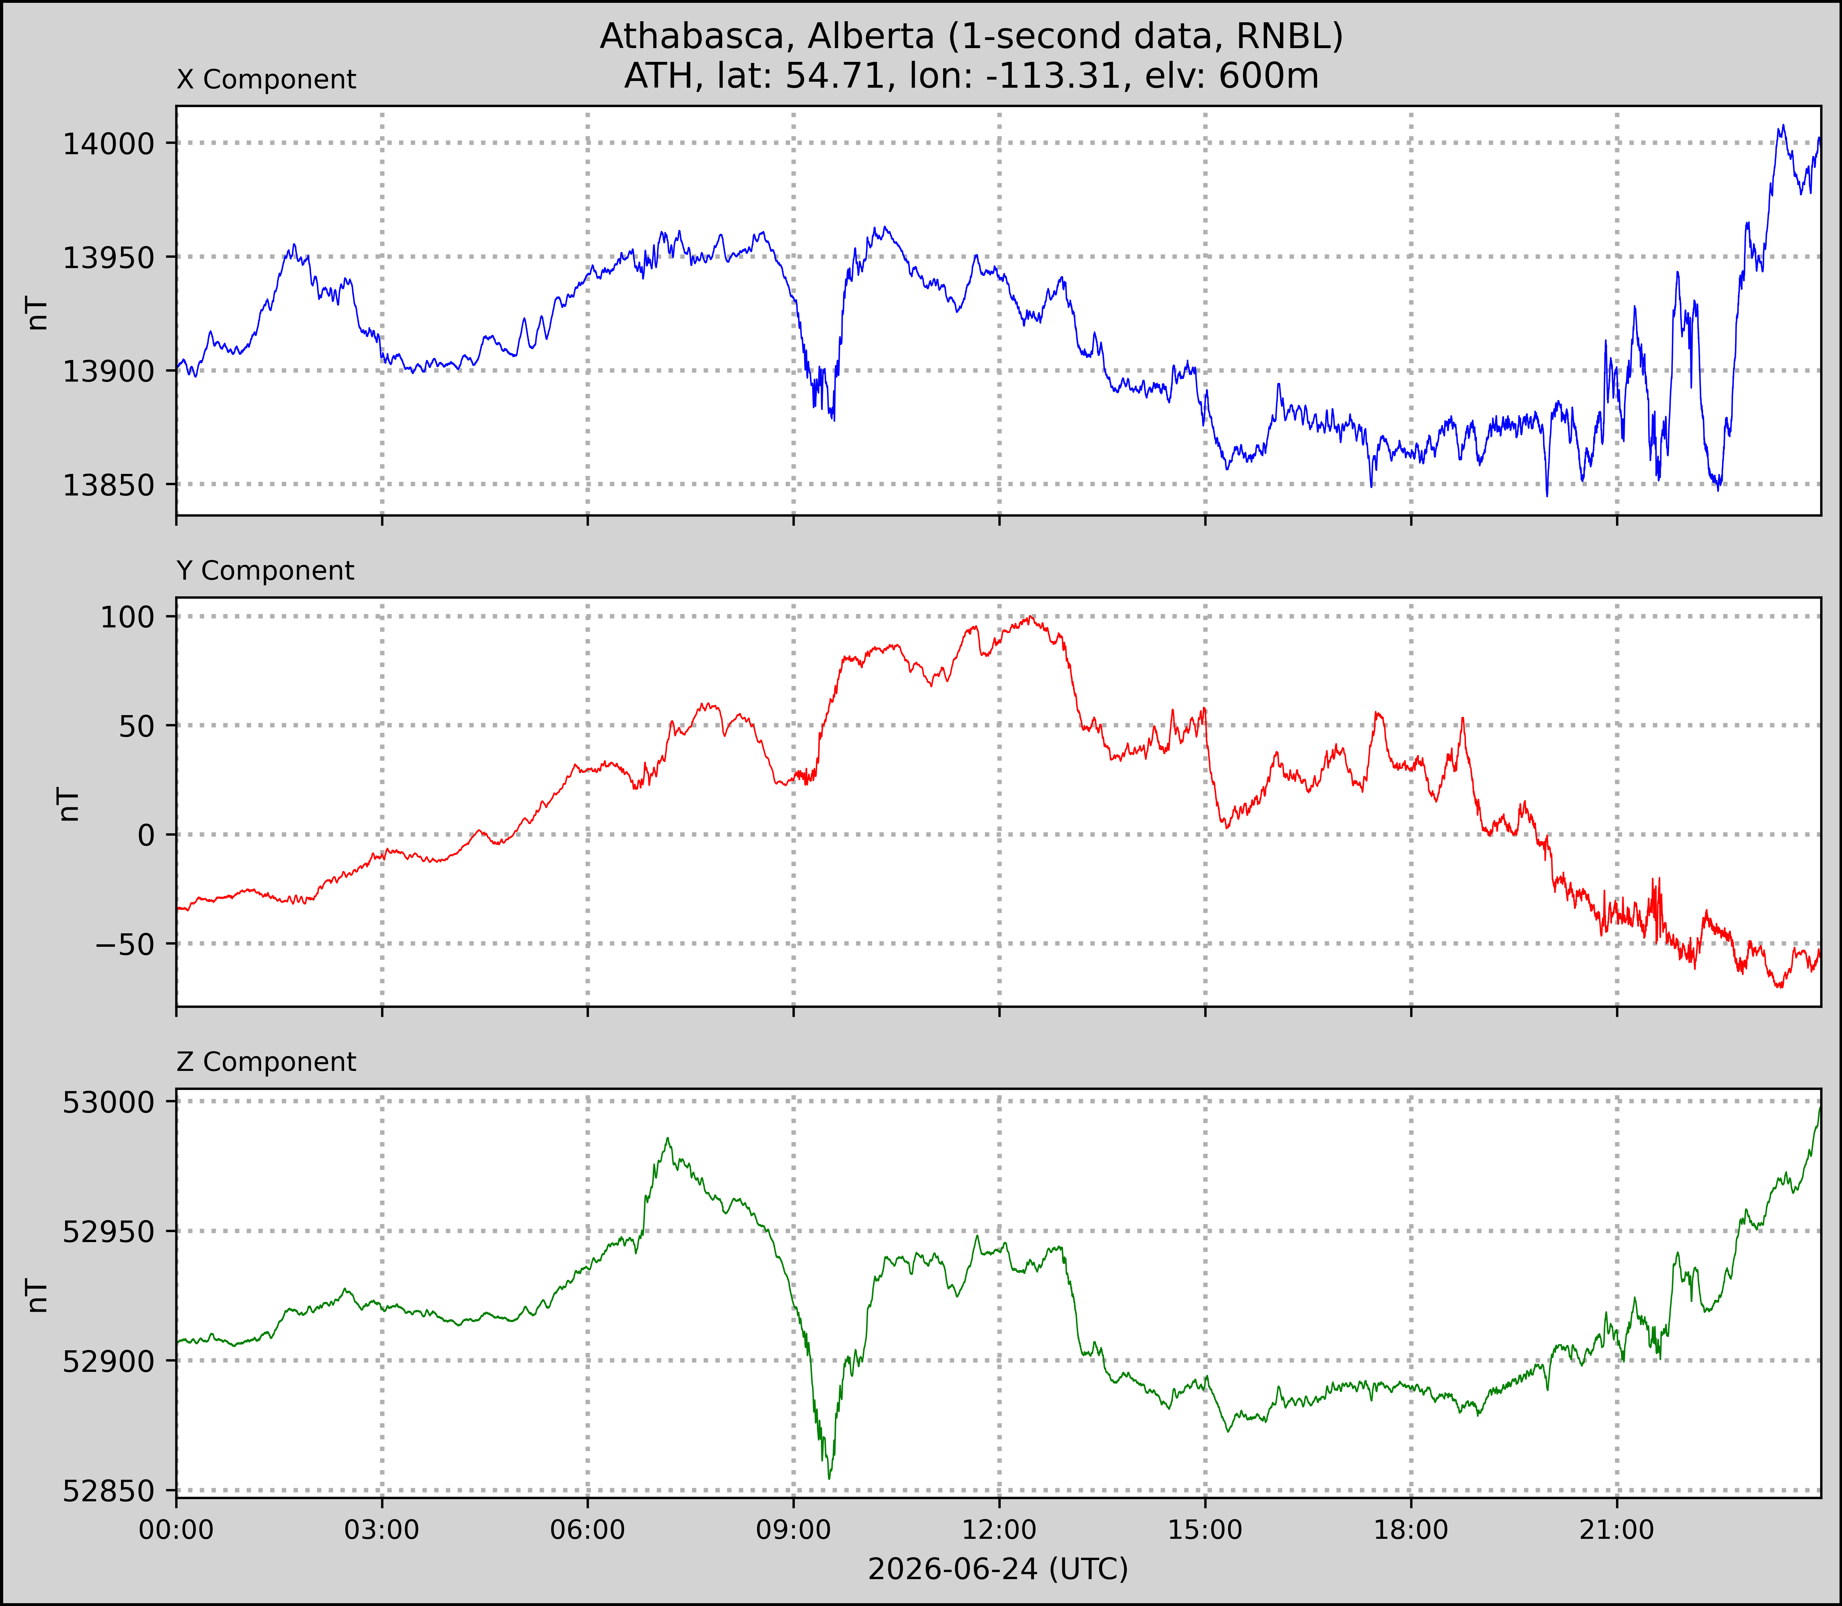1842x1606 pixels.
Task: Click the 'X Component' panel label
Action: point(266,80)
